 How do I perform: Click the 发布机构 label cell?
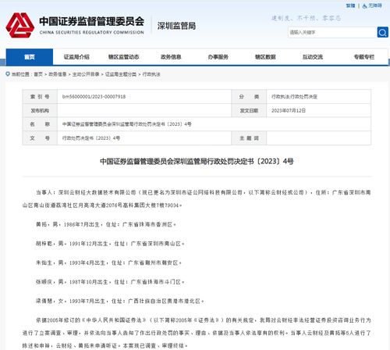40,110
